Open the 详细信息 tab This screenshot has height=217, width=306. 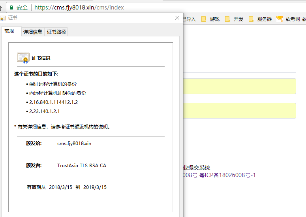click(33, 32)
